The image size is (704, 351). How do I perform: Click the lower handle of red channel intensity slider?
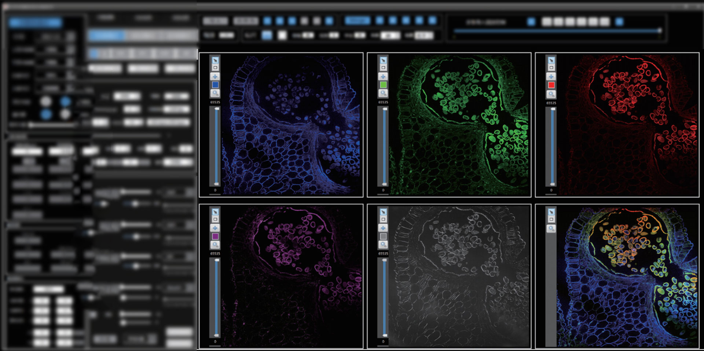pyautogui.click(x=552, y=184)
